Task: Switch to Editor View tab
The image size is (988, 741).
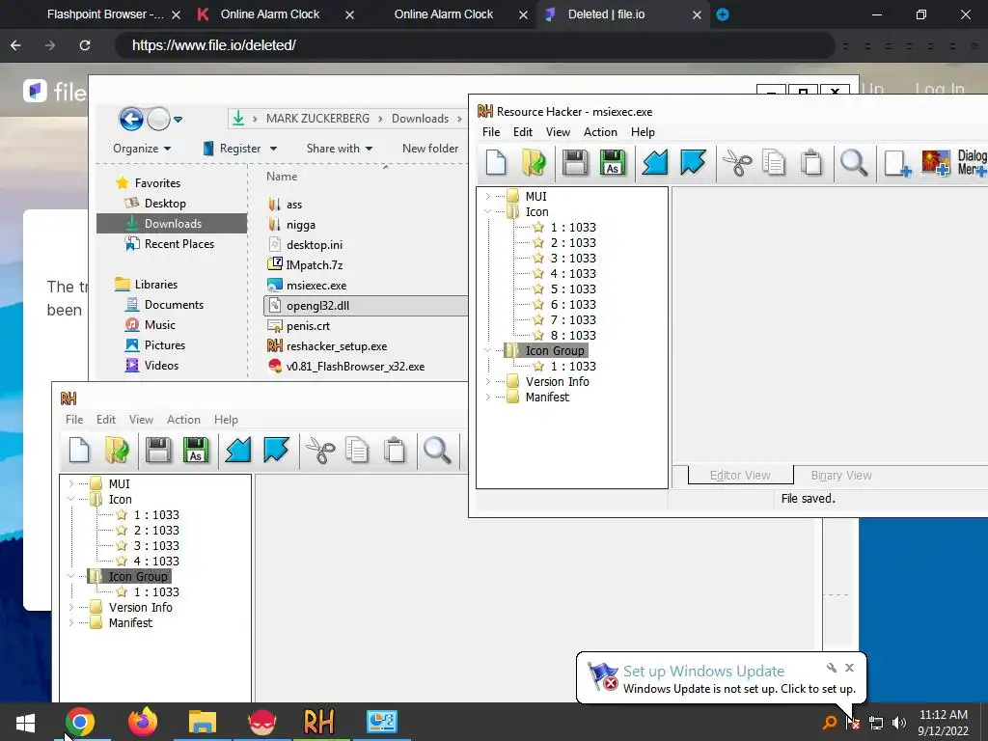Action: coord(740,476)
